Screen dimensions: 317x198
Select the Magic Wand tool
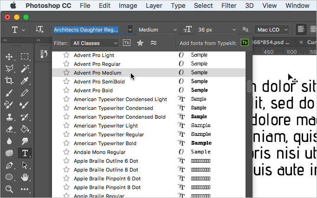coord(25,69)
